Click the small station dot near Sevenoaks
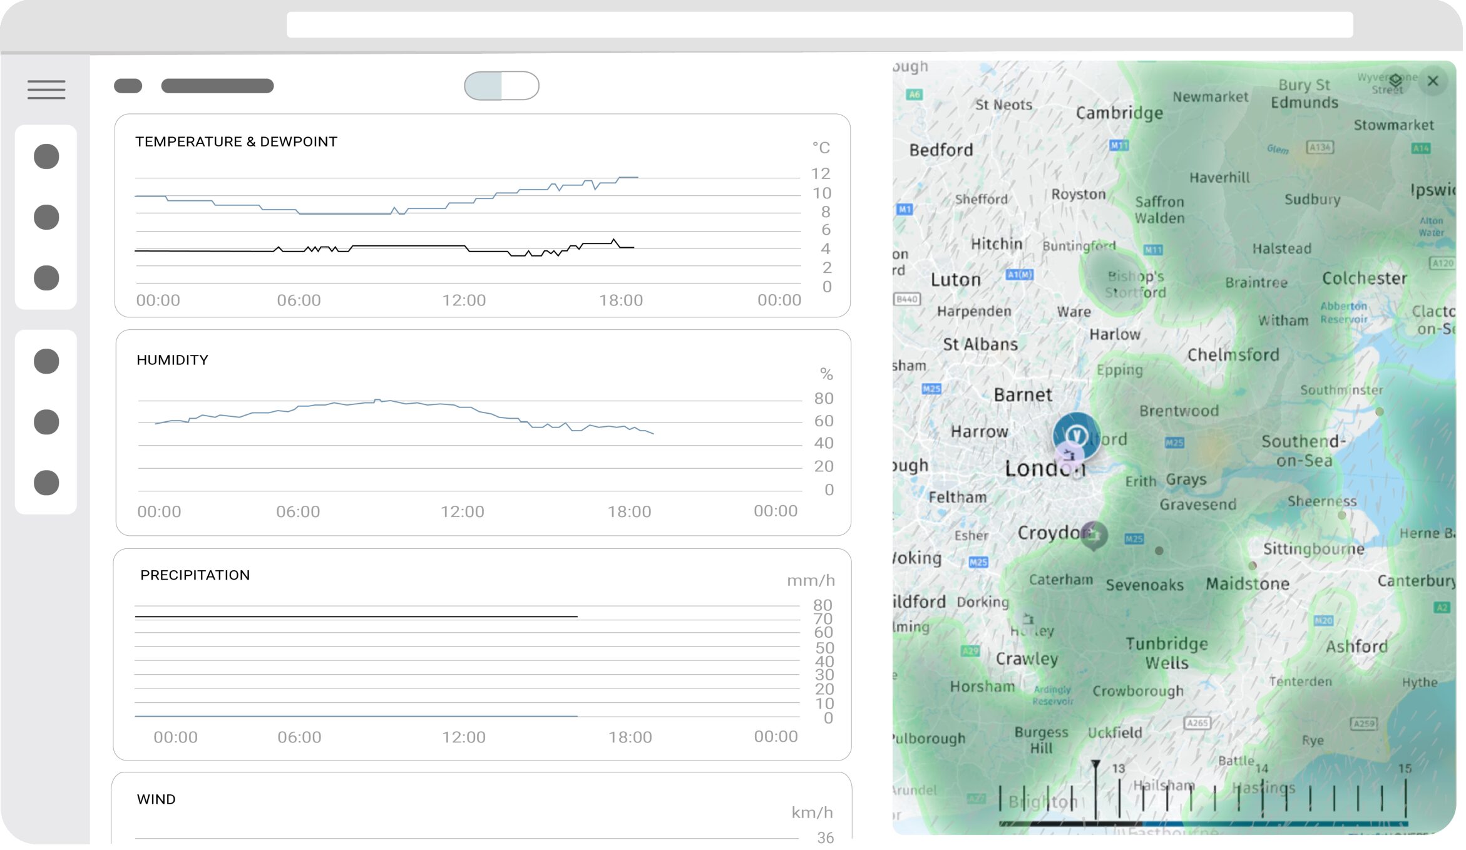1466x850 pixels. tap(1159, 551)
